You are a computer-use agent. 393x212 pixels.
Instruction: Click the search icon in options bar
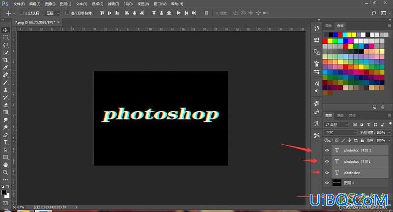[x=374, y=13]
